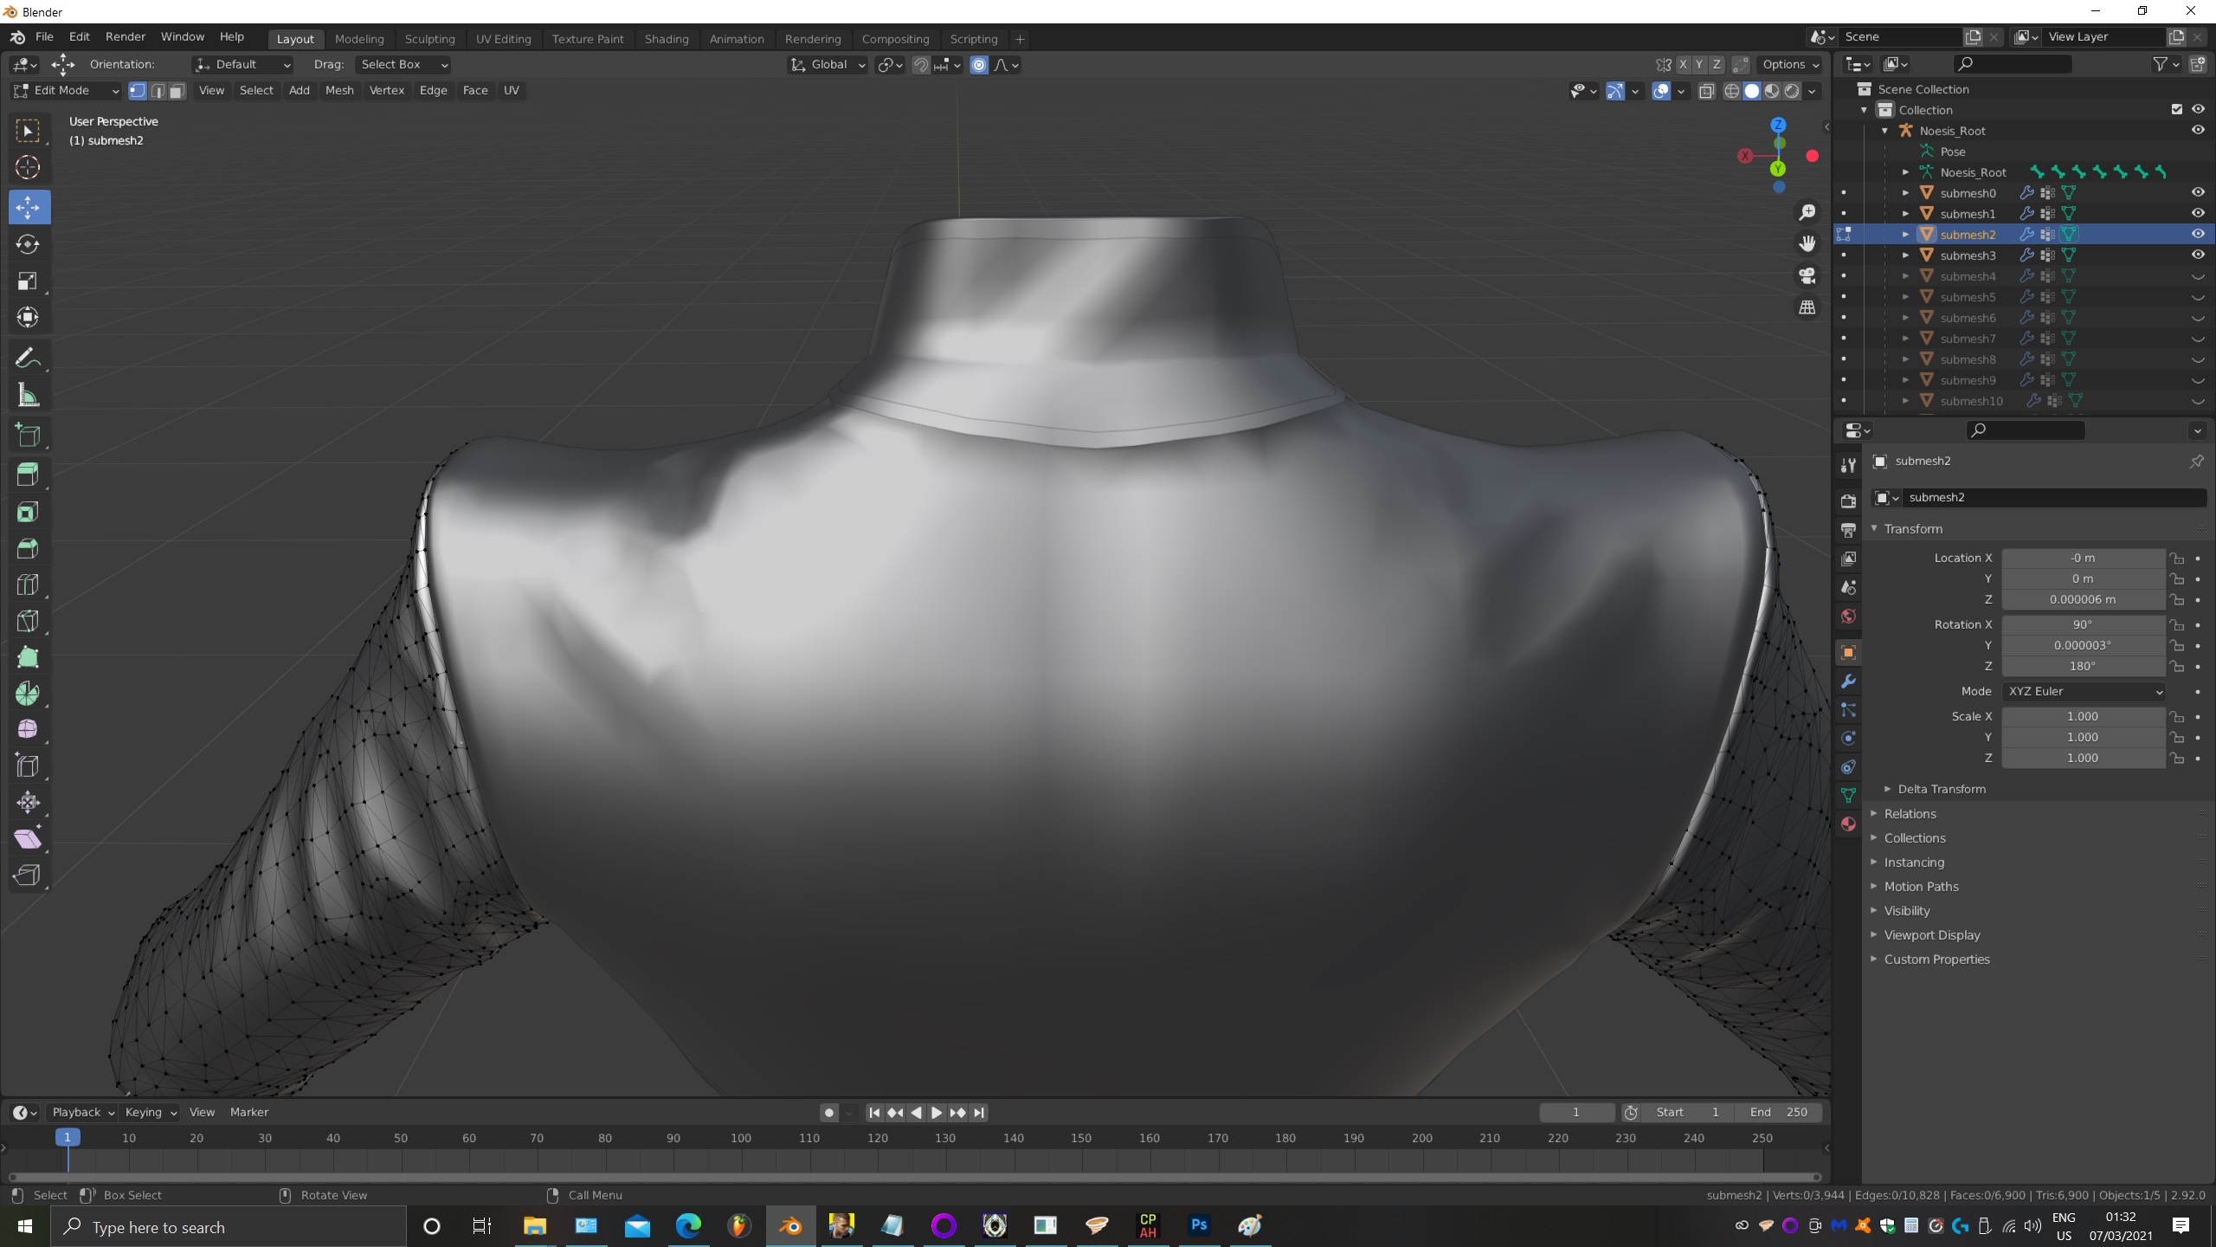Hide submesh3 in outliner
This screenshot has height=1247, width=2216.
(x=2198, y=255)
